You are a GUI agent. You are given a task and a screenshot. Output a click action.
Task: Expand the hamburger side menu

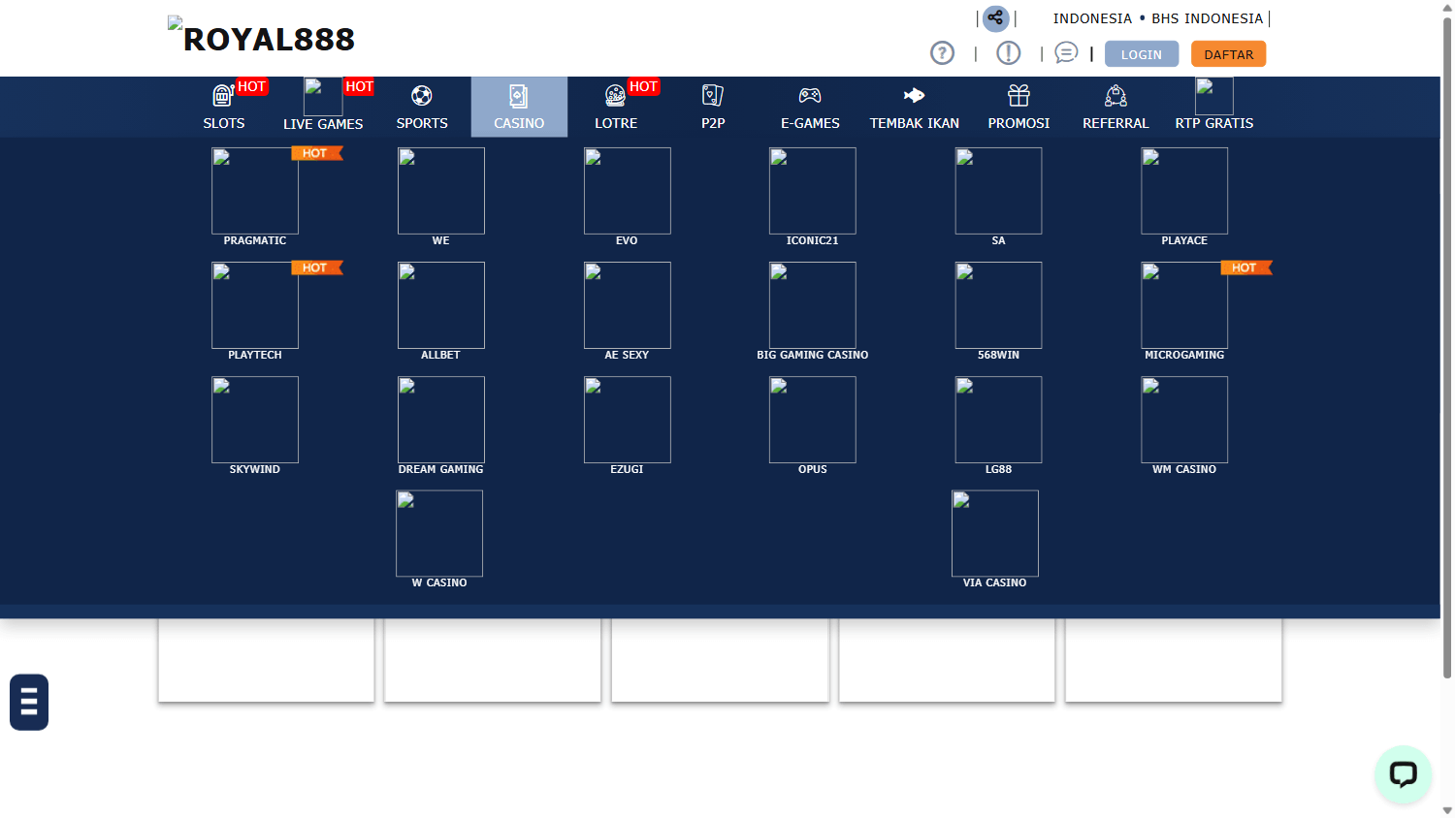click(x=28, y=702)
